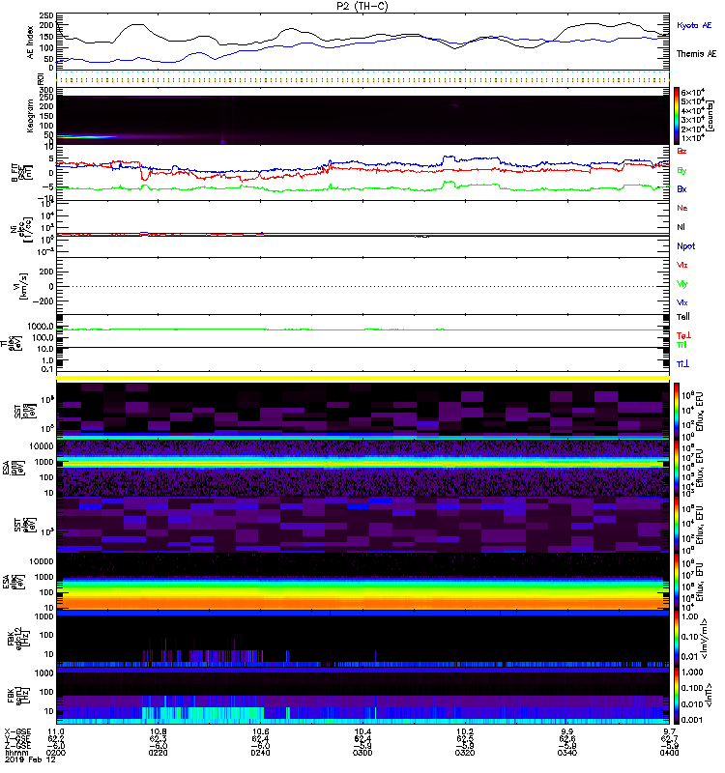The image size is (725, 773).
Task: Click the blue "Bx" legend label
Action: pos(681,188)
